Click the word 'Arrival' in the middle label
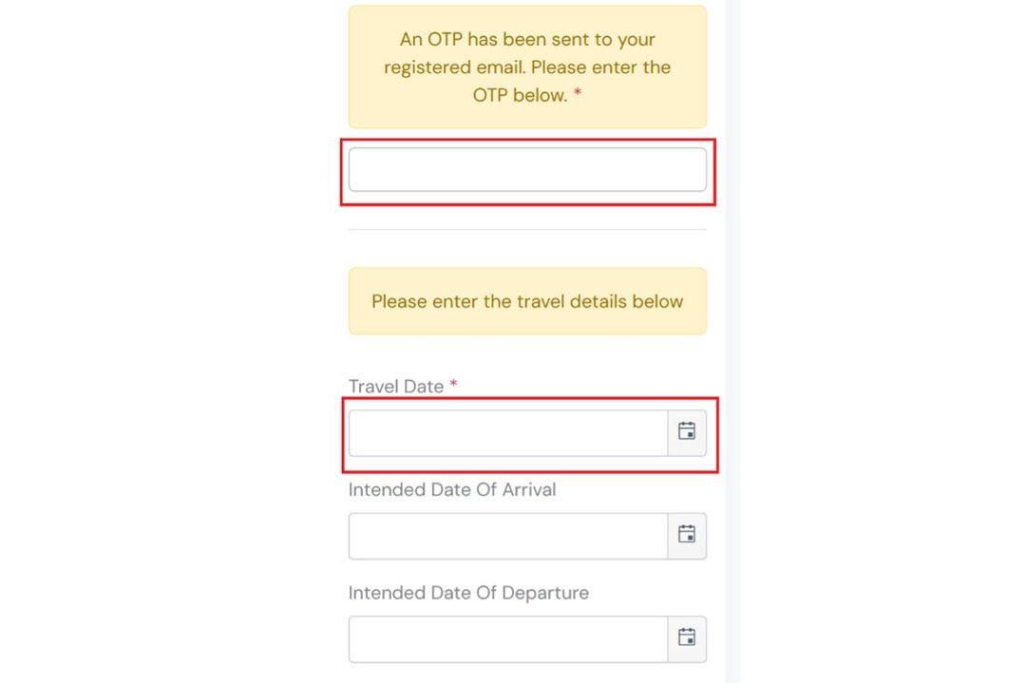Image resolution: width=1026 pixels, height=684 pixels. (x=529, y=489)
